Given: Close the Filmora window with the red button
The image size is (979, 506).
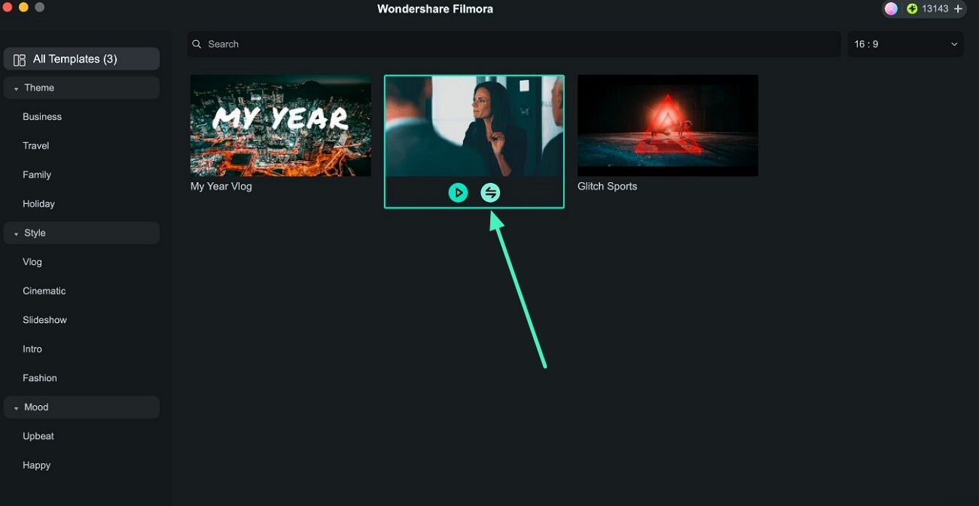Looking at the screenshot, I should tap(8, 7).
